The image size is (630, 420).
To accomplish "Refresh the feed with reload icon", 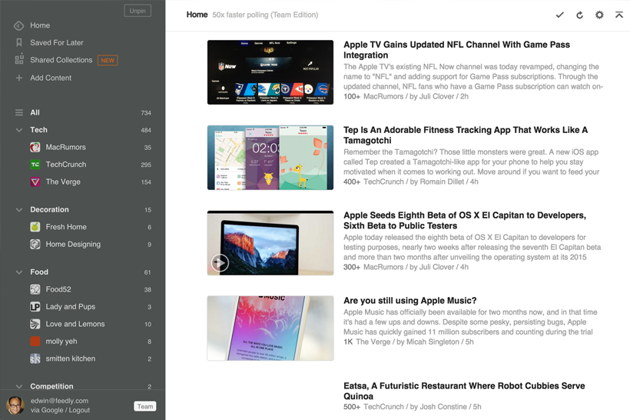I will coord(579,15).
